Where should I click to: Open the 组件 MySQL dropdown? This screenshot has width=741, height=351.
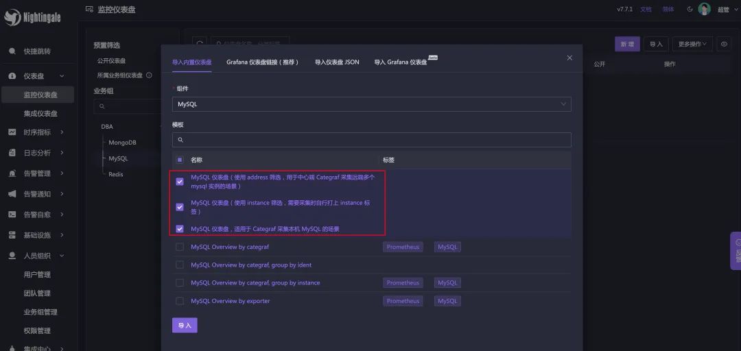click(x=371, y=104)
